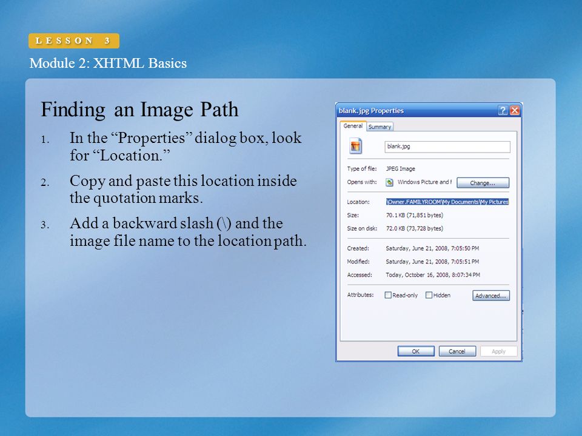Screen dimensions: 582x436
Task: Click the '72.0 KB (73,728 bytes)' value
Action: (415, 228)
